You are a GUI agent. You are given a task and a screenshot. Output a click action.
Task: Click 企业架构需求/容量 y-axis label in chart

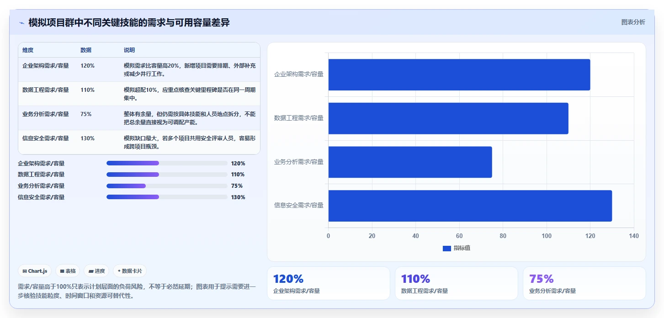coord(299,74)
